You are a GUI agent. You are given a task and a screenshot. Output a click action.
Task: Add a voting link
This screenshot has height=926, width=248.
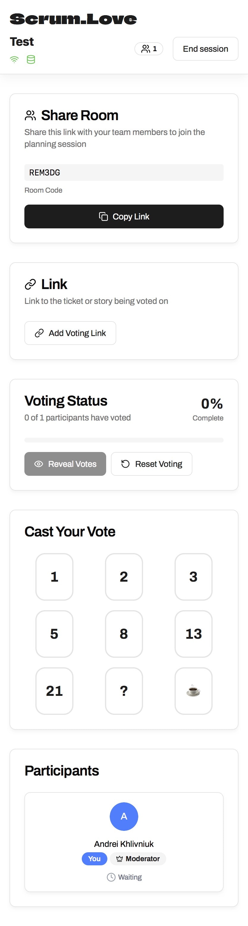click(x=70, y=333)
